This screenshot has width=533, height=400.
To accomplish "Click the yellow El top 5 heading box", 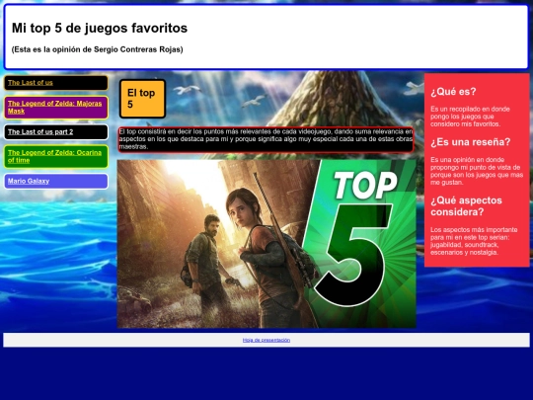I will pos(142,99).
